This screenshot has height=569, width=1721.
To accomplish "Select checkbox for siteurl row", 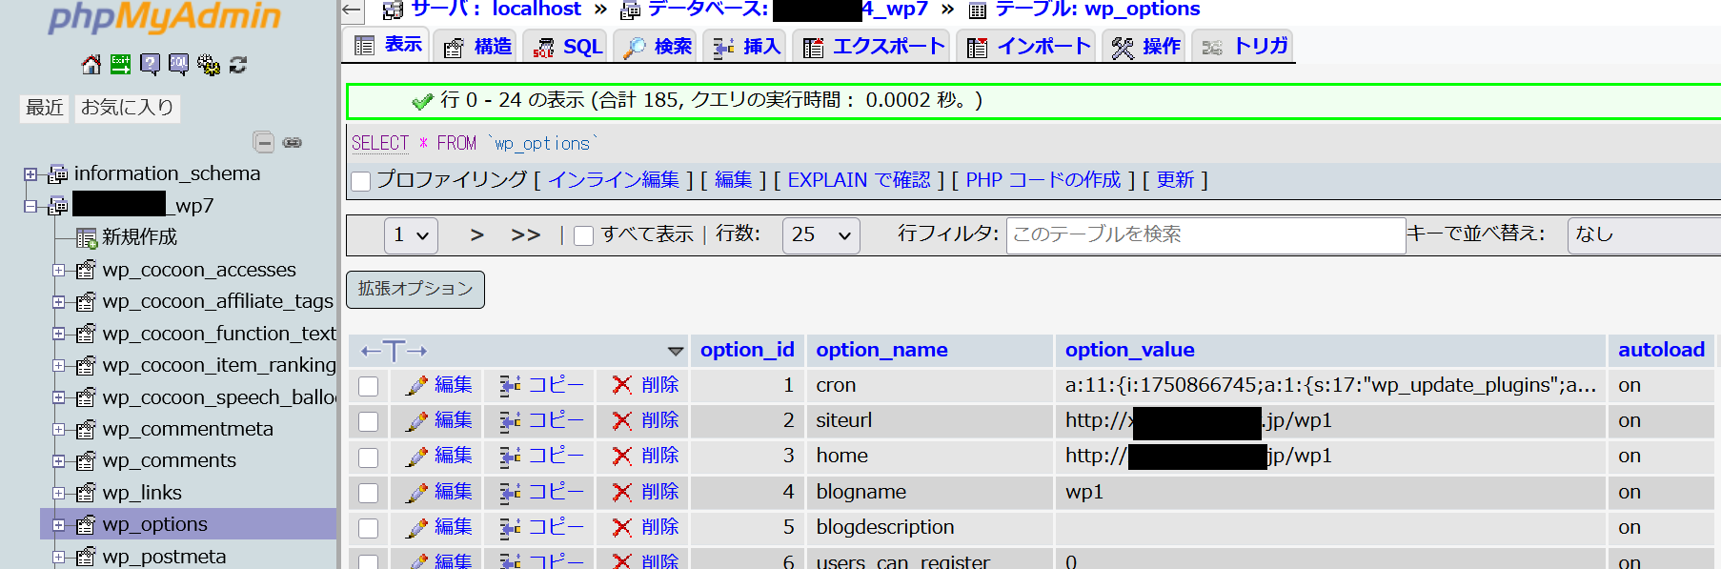I will click(369, 421).
